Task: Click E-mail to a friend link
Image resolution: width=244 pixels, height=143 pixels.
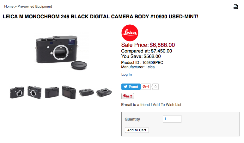Action: 135,105
